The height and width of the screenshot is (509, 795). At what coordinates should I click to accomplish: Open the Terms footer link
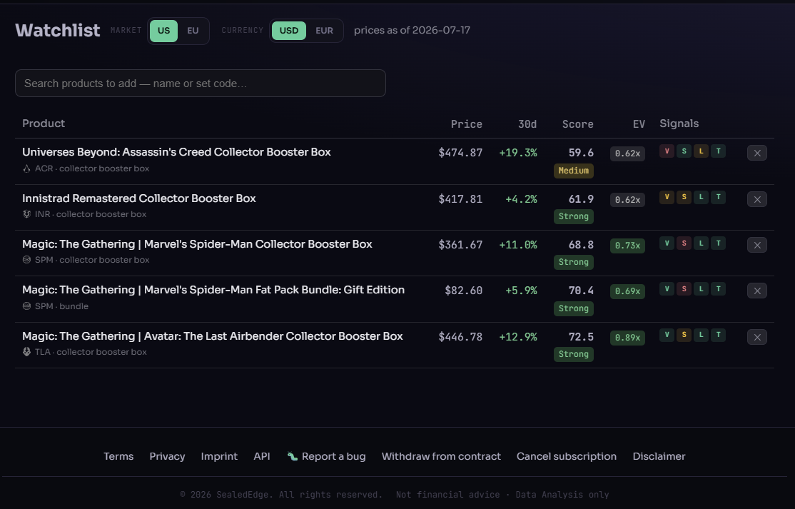click(x=118, y=456)
